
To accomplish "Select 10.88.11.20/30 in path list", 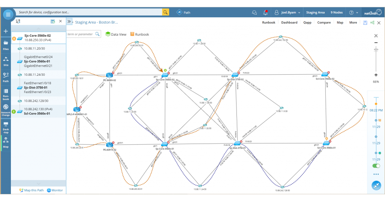I will (x=39, y=48).
